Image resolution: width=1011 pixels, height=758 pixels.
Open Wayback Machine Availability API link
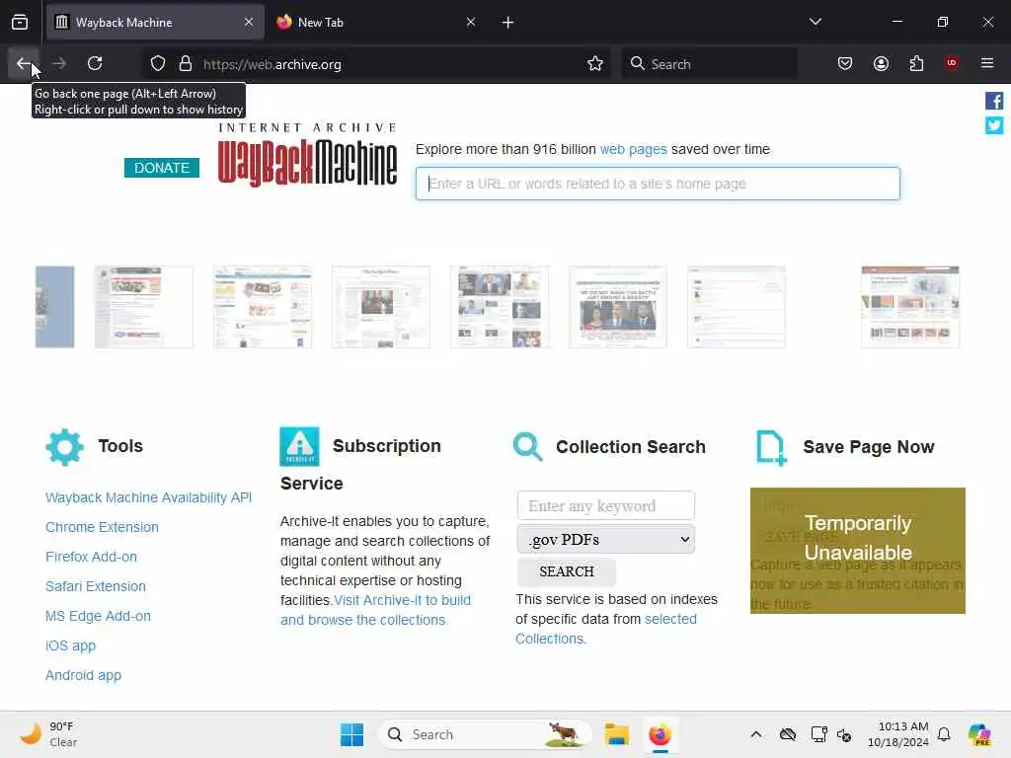(x=148, y=497)
